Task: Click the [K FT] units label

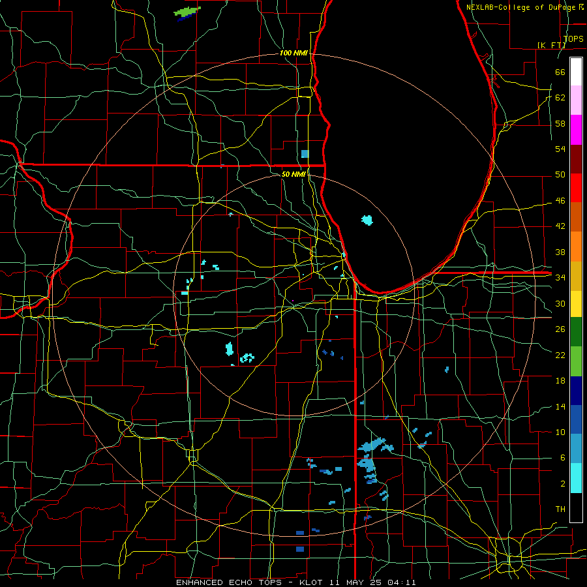Action: pyautogui.click(x=551, y=46)
